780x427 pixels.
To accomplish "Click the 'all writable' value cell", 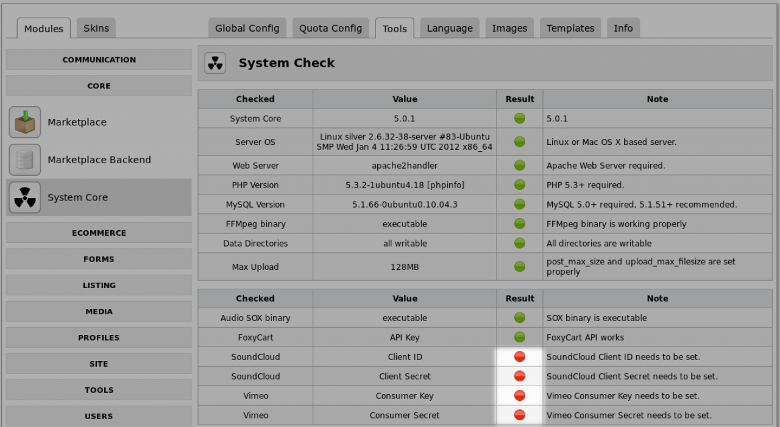I will coord(405,244).
